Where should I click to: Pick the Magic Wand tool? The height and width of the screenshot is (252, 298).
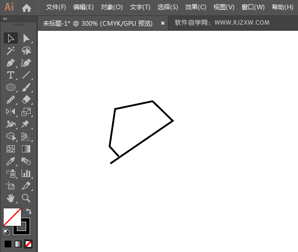pyautogui.click(x=11, y=51)
